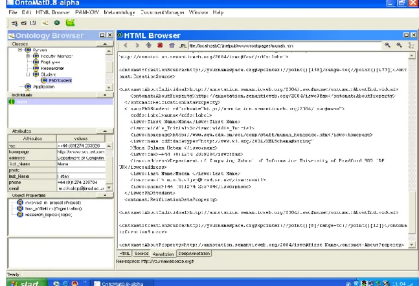Collapse the Classes section
Screen dimensions: 419x286
coord(105,44)
